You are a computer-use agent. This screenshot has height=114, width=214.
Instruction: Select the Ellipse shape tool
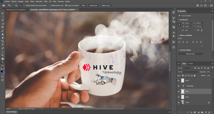[x=3, y=55]
